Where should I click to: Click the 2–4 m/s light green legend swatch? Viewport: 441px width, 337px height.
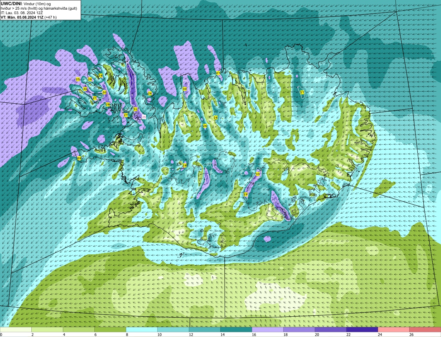47,329
